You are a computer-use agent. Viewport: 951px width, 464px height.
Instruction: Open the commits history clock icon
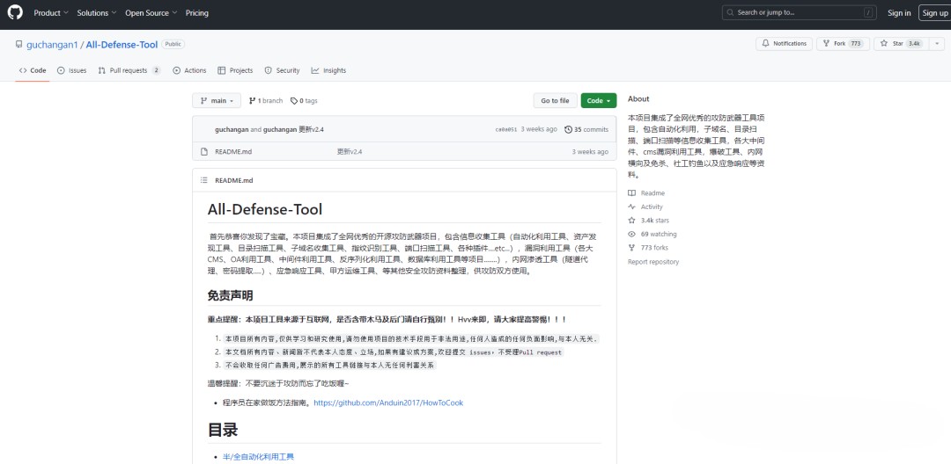click(x=568, y=129)
